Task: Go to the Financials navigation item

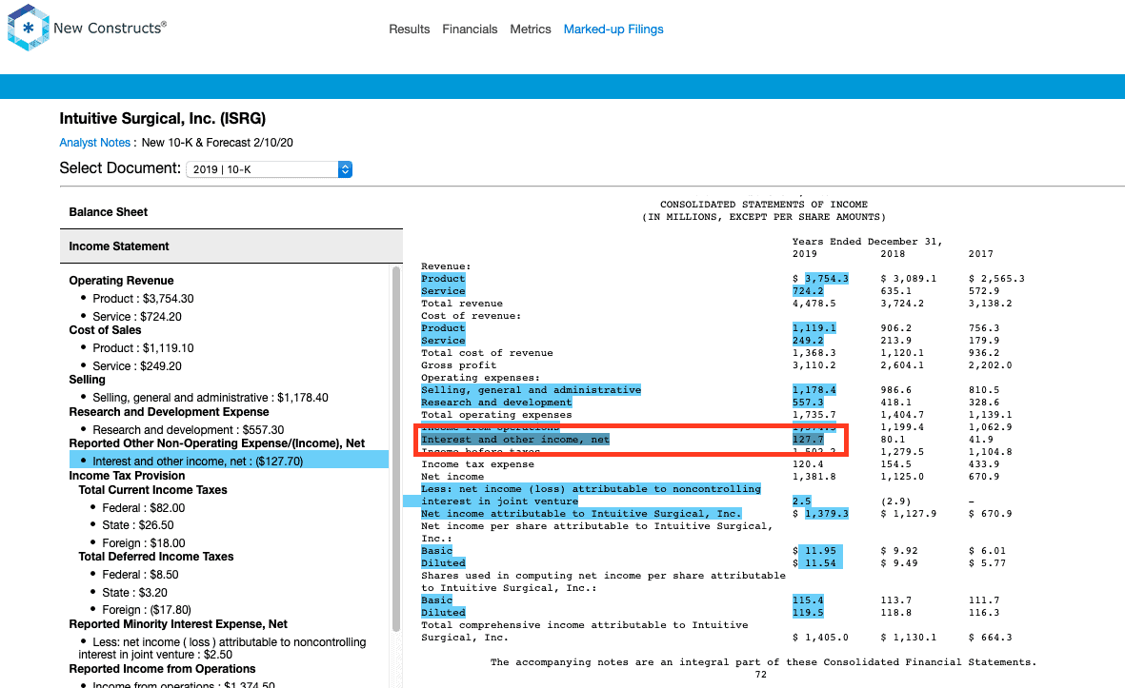Action: click(x=470, y=29)
